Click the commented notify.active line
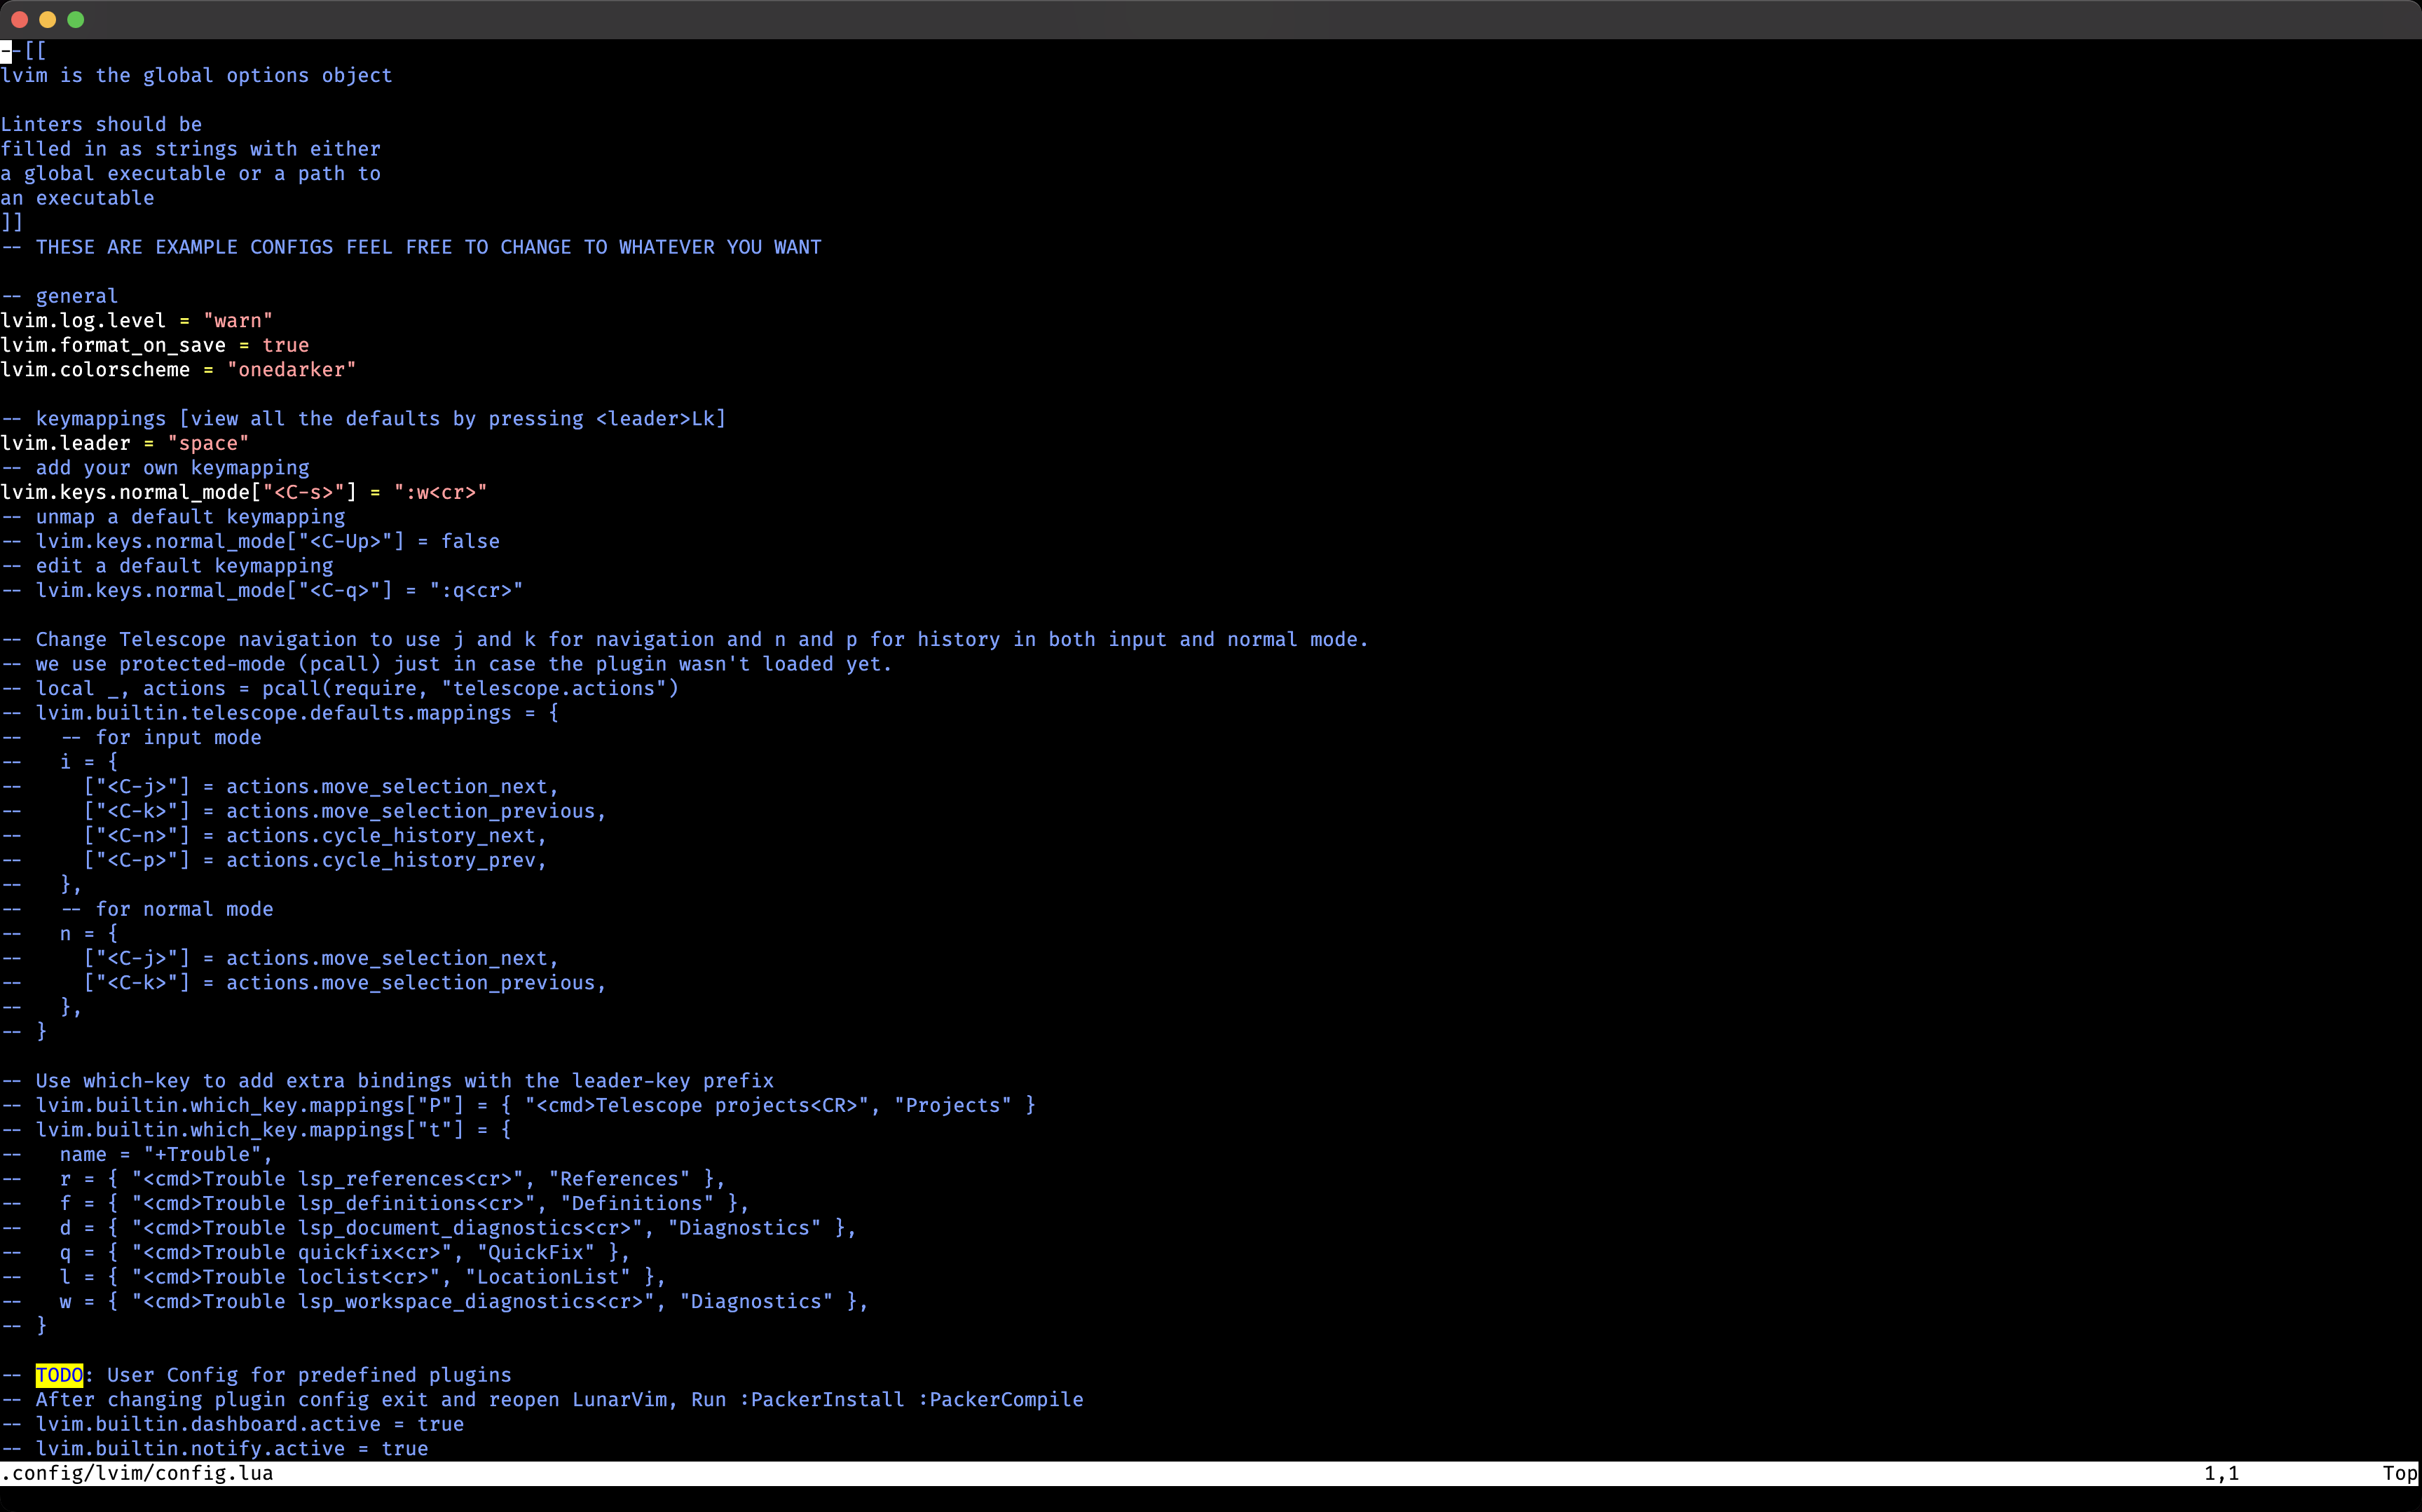This screenshot has width=2422, height=1512. pyautogui.click(x=215, y=1448)
